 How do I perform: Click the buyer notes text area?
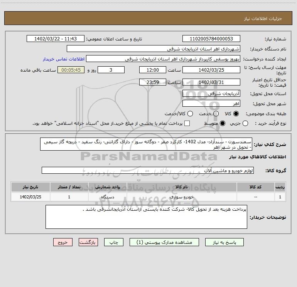click(146, 217)
